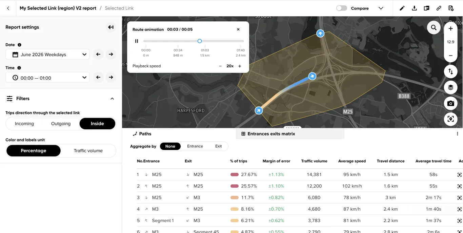
Task: Click the bottom-left entrance marker on map
Action: 259,110
